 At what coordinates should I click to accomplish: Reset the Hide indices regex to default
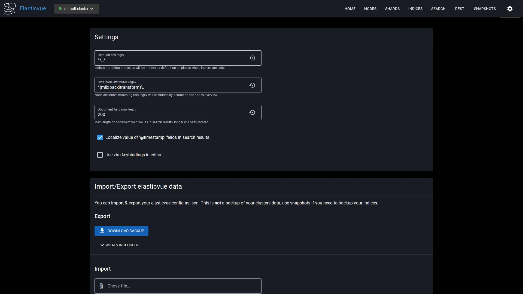[252, 58]
